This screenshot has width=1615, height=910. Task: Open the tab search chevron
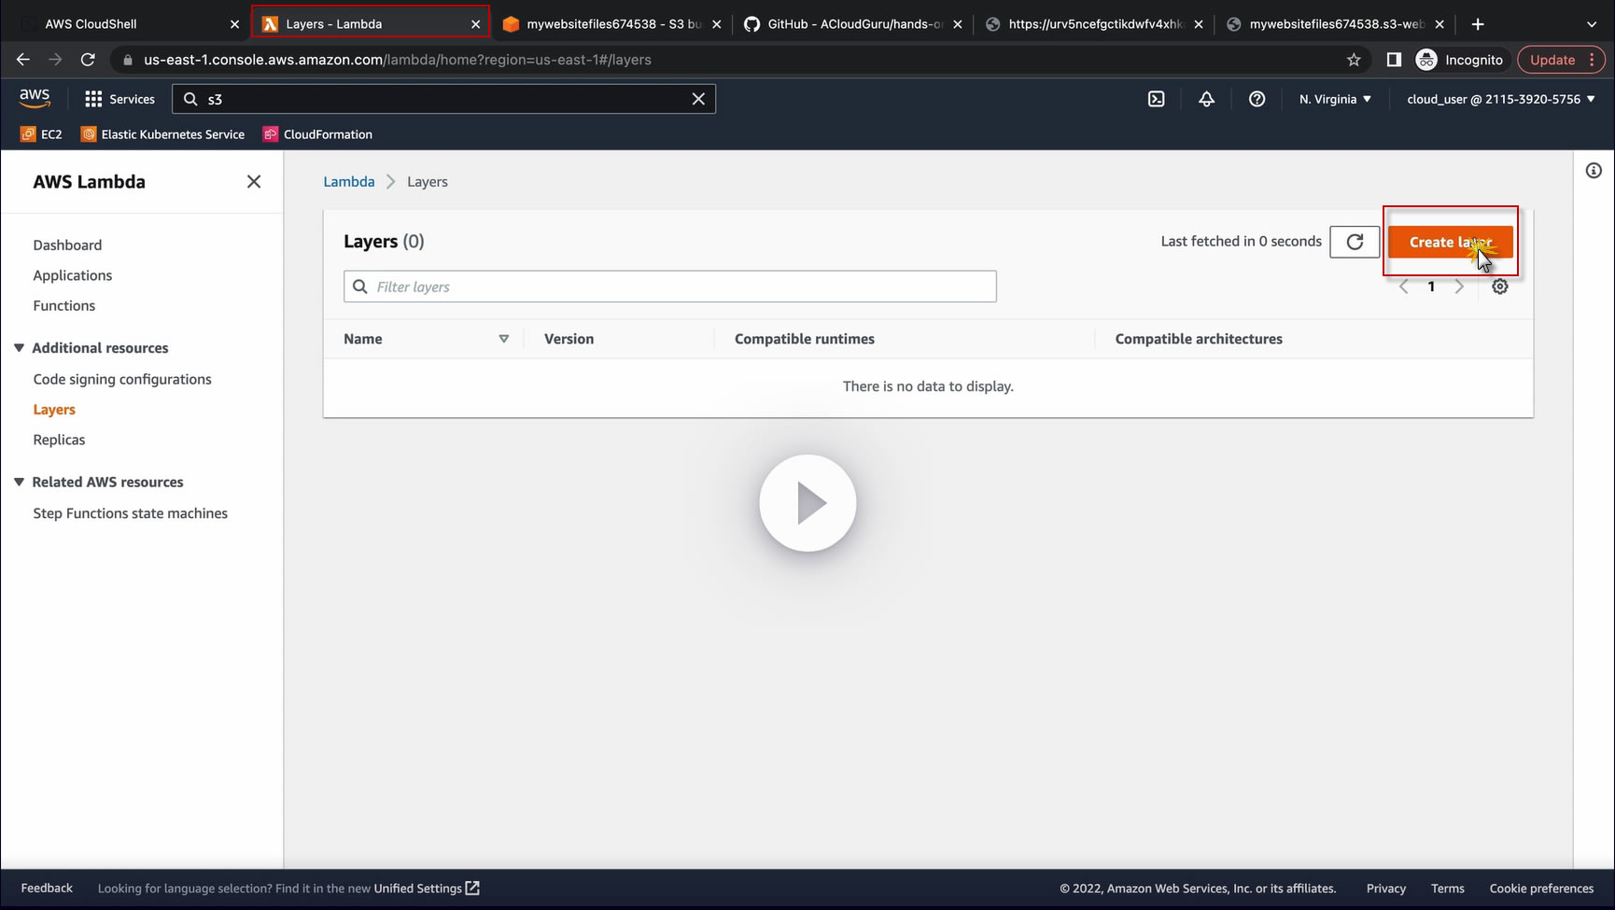pos(1592,24)
